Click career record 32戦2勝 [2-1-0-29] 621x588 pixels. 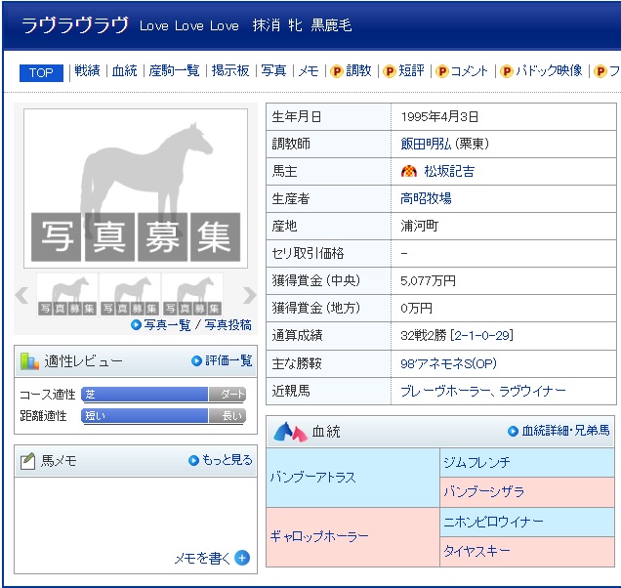pyautogui.click(x=457, y=336)
